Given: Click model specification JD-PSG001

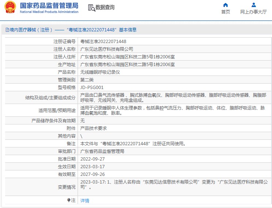Looking at the screenshot, I should click(92, 87).
